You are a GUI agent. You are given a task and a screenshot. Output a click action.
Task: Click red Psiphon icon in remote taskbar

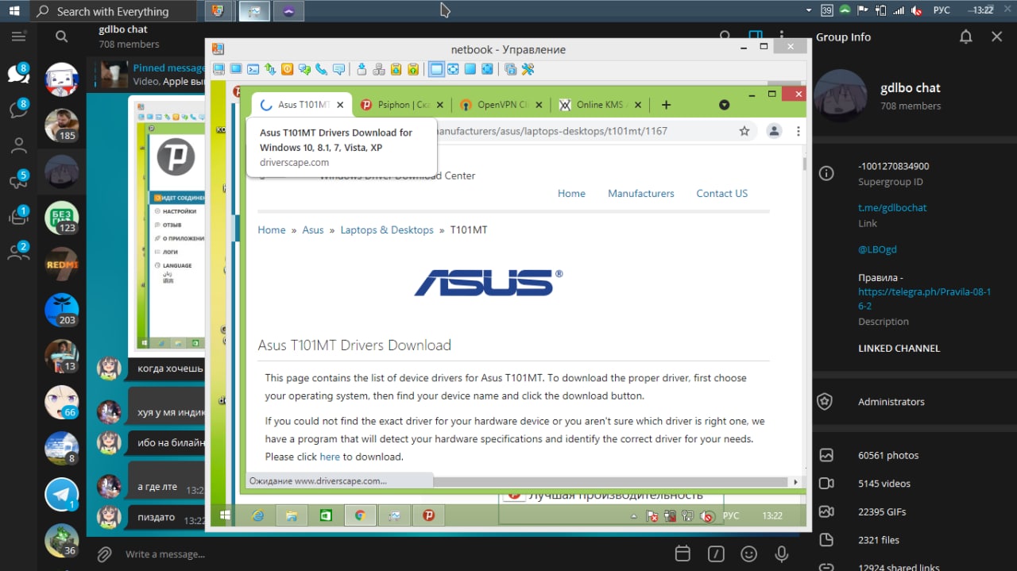tap(429, 515)
